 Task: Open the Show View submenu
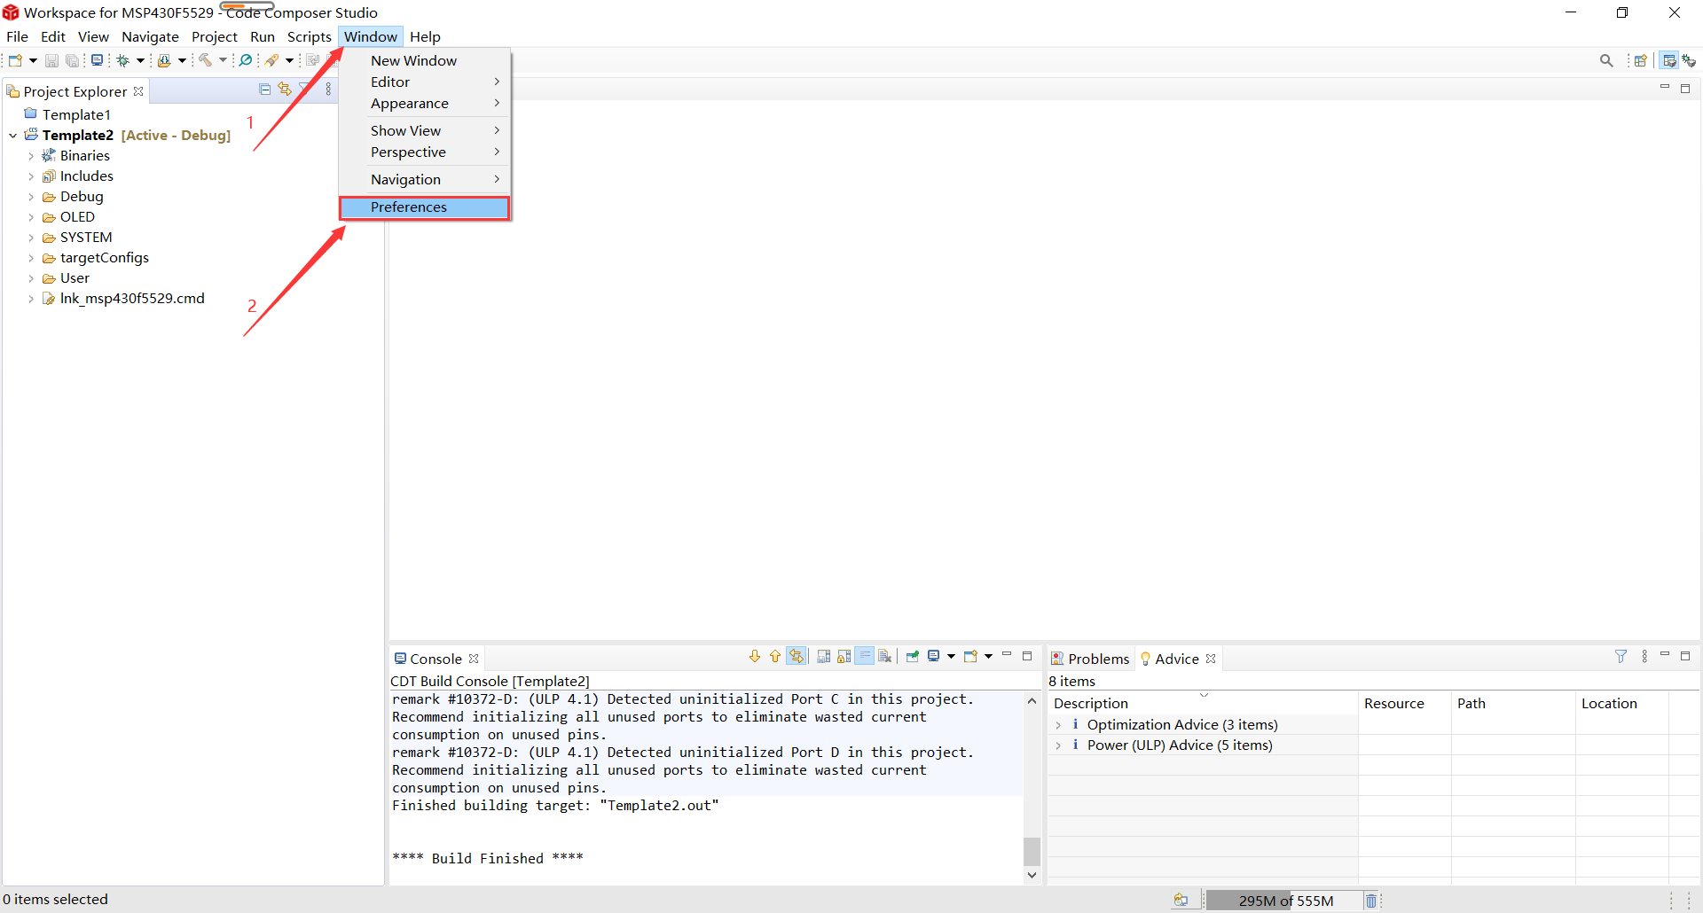425,130
